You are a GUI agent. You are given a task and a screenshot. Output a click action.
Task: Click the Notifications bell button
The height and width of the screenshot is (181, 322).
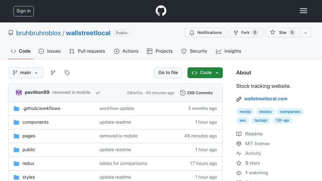205,33
